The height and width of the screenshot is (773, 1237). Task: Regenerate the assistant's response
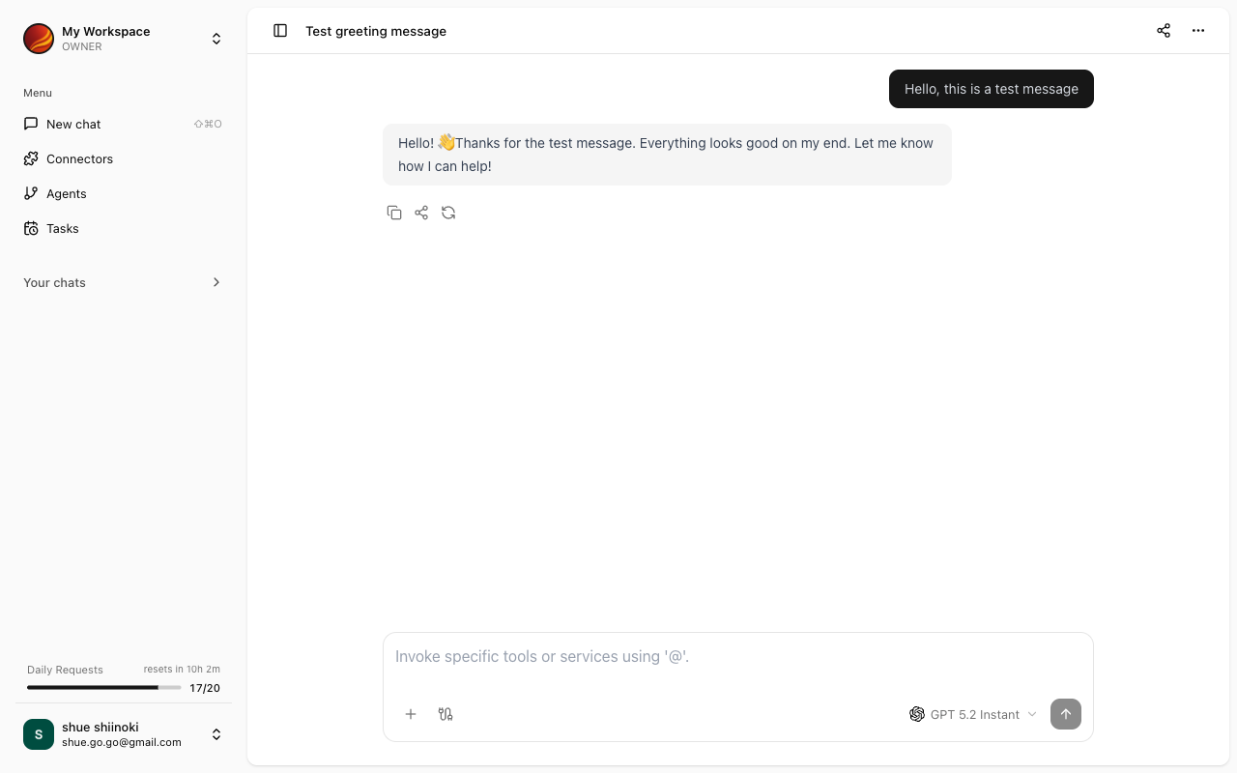(448, 212)
